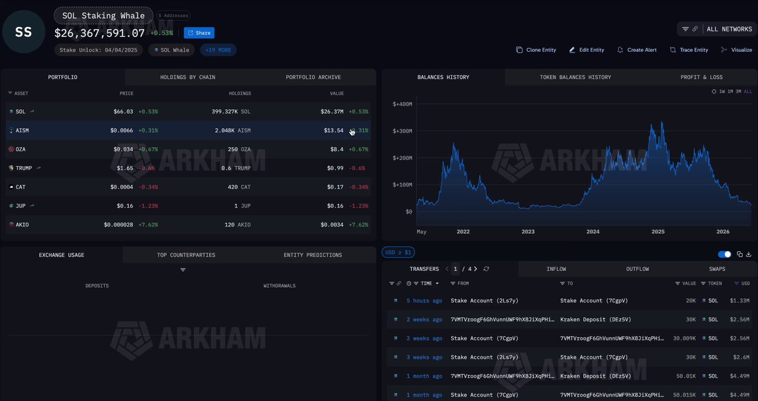Open the network filter lines menu
The width and height of the screenshot is (758, 401).
[x=685, y=29]
